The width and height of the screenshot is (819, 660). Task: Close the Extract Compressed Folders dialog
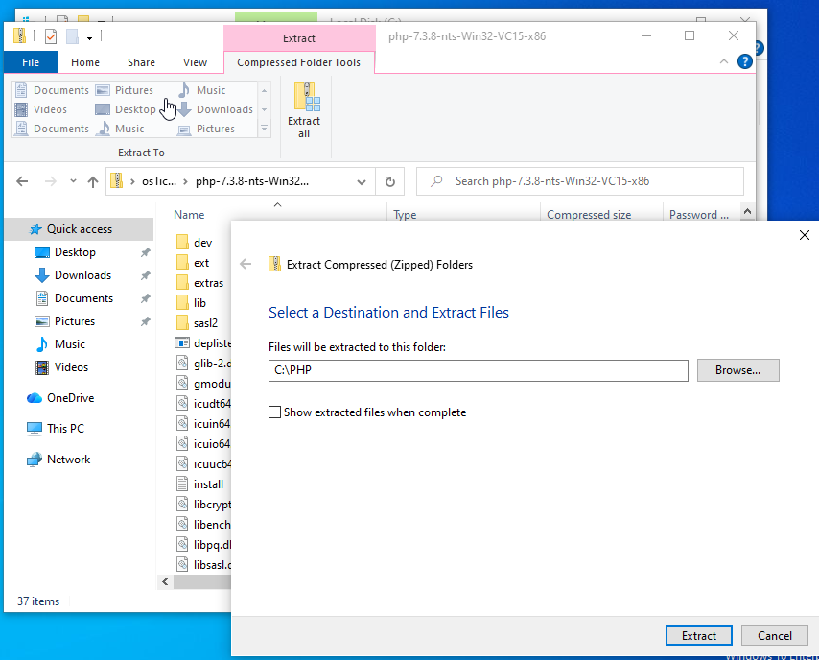[805, 235]
